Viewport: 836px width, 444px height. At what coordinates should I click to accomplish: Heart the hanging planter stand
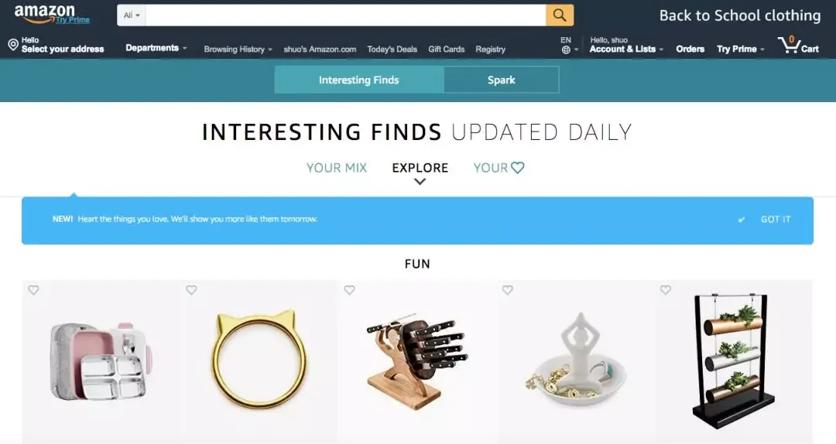point(666,290)
